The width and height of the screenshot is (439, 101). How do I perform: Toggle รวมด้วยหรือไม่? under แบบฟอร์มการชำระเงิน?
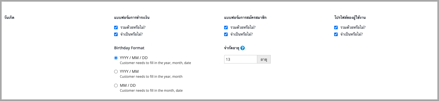(116, 27)
